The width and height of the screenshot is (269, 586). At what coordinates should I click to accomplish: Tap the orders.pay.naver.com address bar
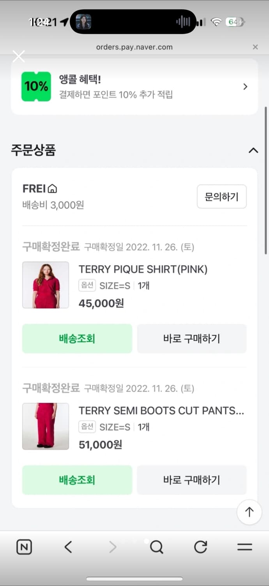click(134, 47)
